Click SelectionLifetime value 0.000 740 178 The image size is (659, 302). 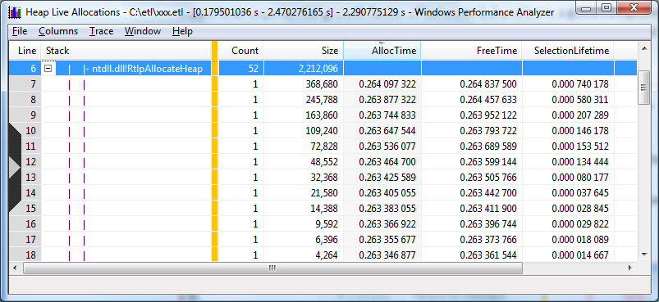pos(580,84)
